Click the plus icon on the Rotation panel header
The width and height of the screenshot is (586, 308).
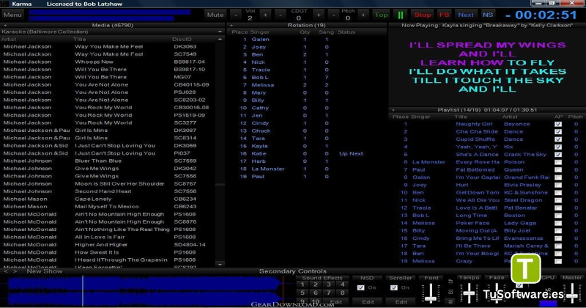tap(231, 26)
